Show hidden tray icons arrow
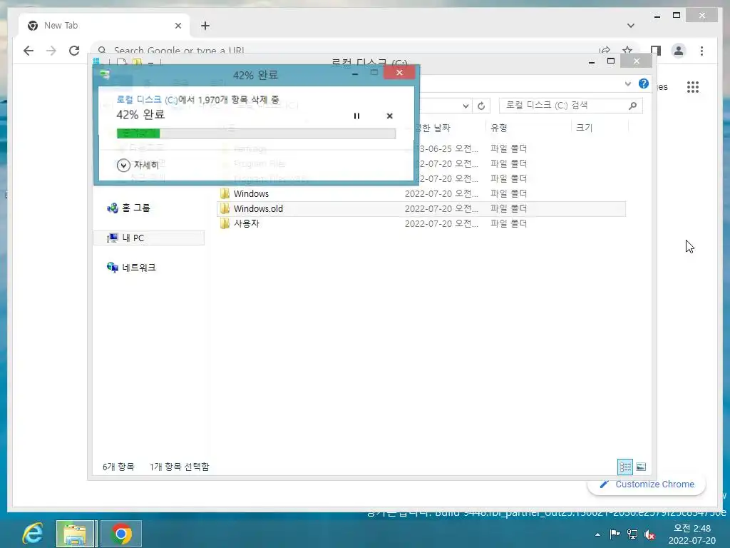The height and width of the screenshot is (548, 730). pos(597,534)
